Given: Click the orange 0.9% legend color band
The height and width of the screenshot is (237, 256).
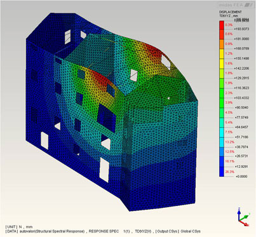Looking at the screenshot, I should coord(222,44).
